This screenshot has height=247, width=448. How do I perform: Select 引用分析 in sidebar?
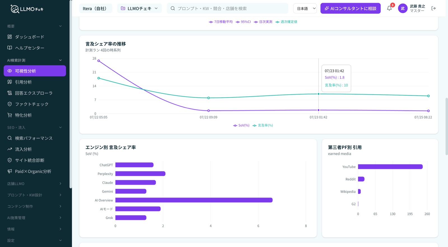[35, 82]
